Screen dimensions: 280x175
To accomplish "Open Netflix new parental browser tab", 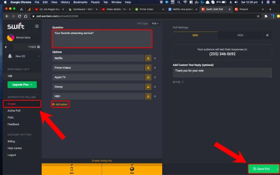I will tap(183, 9).
